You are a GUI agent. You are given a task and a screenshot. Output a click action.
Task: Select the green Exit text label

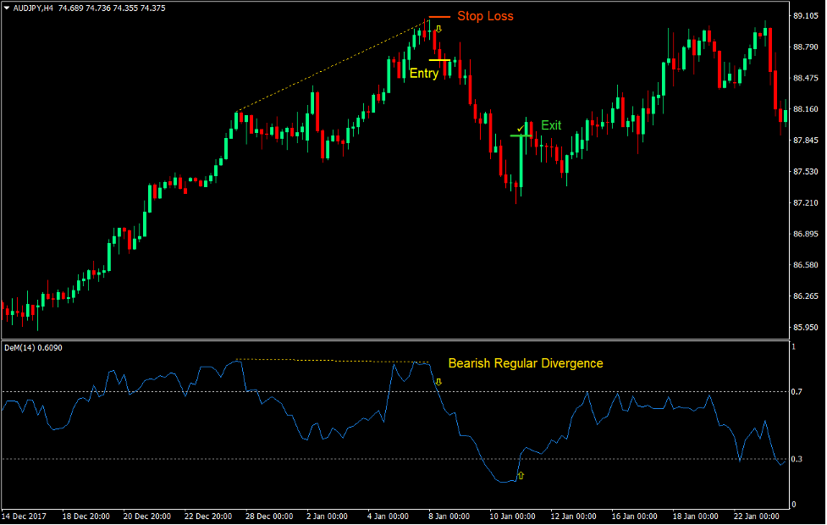(551, 125)
